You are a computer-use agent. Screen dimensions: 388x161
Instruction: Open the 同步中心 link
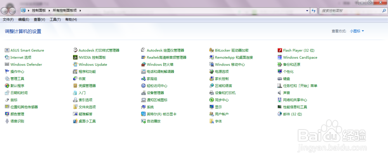point(222,100)
